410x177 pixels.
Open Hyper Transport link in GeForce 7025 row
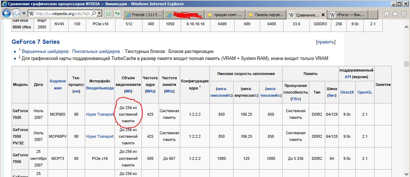click(100, 114)
